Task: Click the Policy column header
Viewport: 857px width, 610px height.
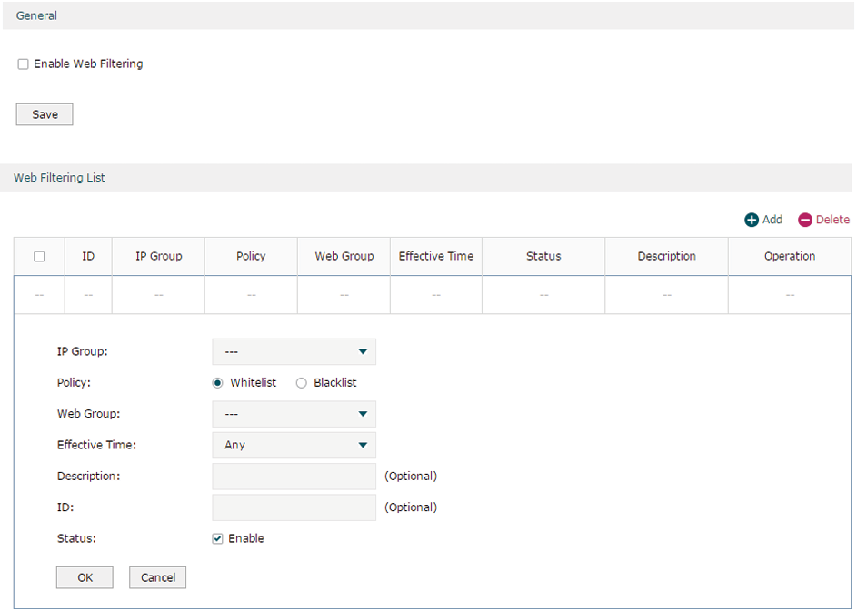Action: (x=251, y=256)
